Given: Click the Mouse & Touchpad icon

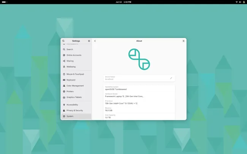Looking at the screenshot, I should (x=64, y=74).
